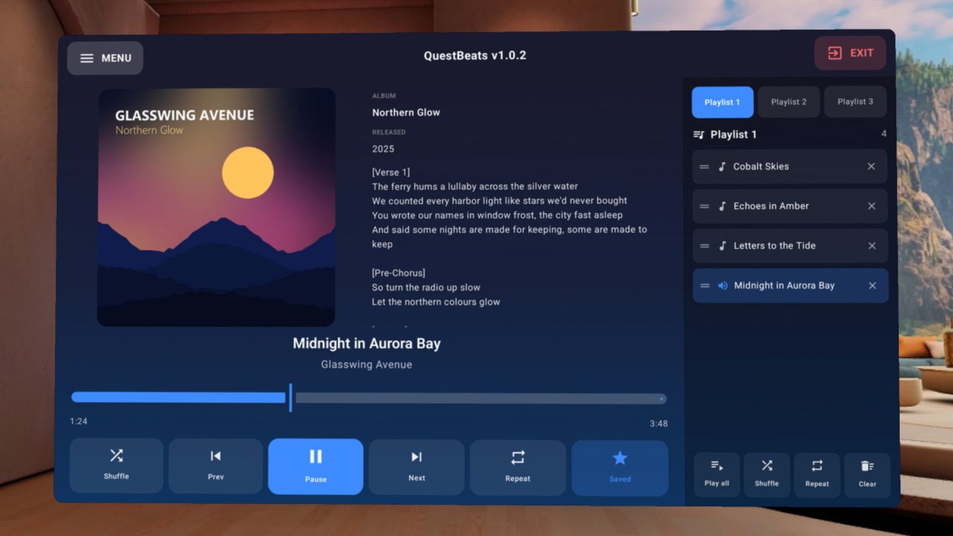Play the Echoes in Amber track
This screenshot has height=536, width=953.
790,206
